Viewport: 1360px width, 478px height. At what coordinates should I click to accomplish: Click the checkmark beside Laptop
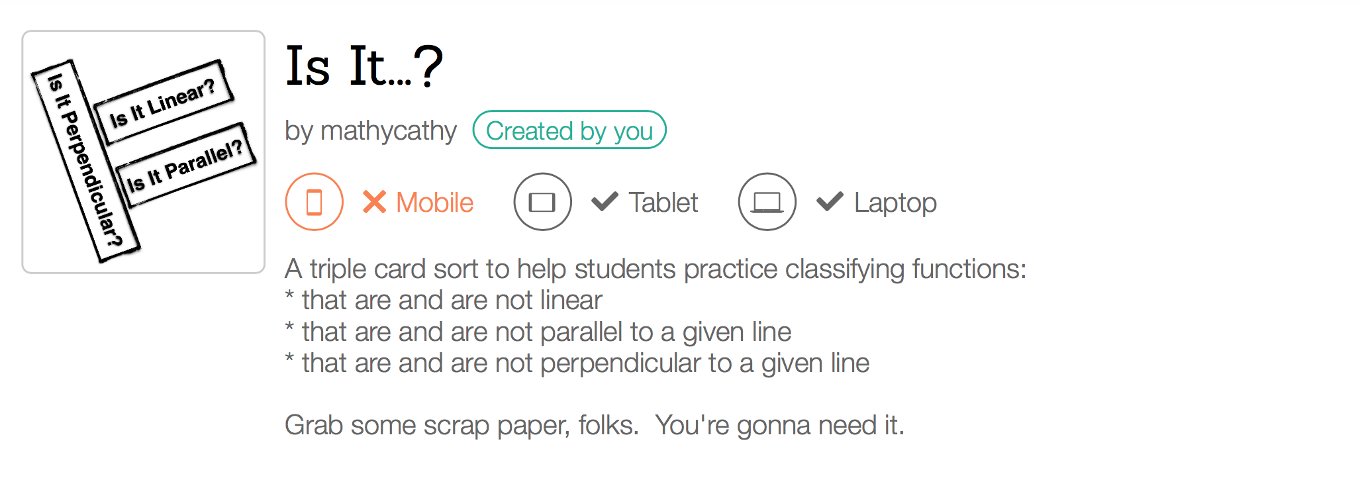pos(830,201)
